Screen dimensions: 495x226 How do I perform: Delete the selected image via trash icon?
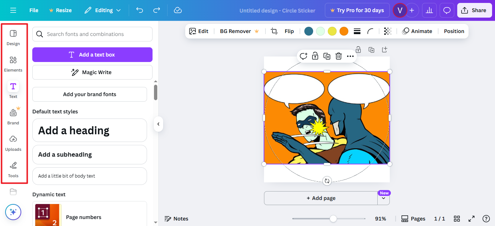[338, 56]
